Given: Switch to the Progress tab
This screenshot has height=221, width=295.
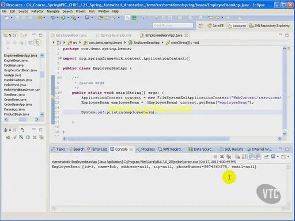Looking at the screenshot, I should point(145,149).
